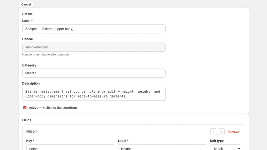The height and width of the screenshot is (150, 267).
Task: Click the 'Details' section heading
Action: [27, 14]
